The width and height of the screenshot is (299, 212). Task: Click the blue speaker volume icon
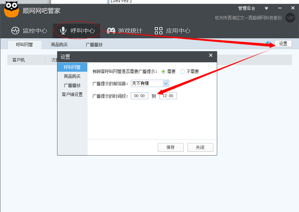pyautogui.click(x=268, y=44)
